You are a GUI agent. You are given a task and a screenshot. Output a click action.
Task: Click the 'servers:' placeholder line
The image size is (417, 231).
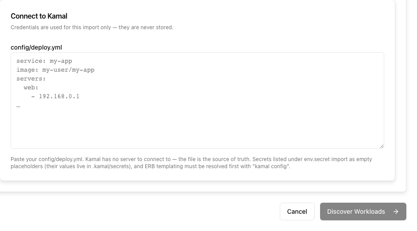31,79
